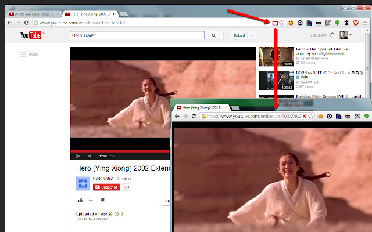Image resolution: width=372 pixels, height=232 pixels.
Task: Open BORN to DEFENCE Jet Li video title
Action: click(330, 75)
